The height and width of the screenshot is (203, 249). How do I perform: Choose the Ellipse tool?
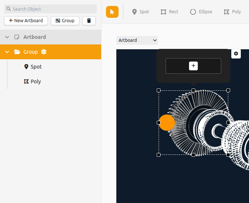201,12
